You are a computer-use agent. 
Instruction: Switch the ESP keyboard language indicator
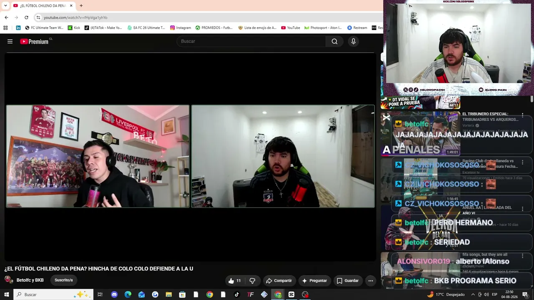494,295
